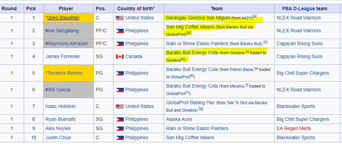Screen dimensions: 342x149
Task: Follow the James Forrester link
Action: click(x=63, y=56)
